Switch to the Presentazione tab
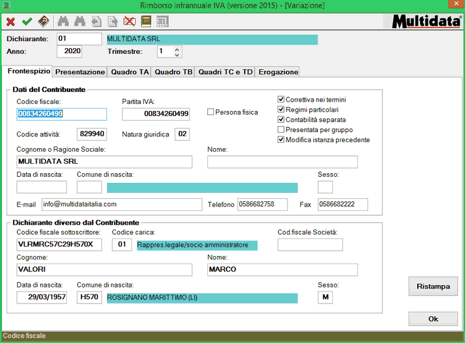Image resolution: width=465 pixels, height=343 pixels. coord(80,72)
